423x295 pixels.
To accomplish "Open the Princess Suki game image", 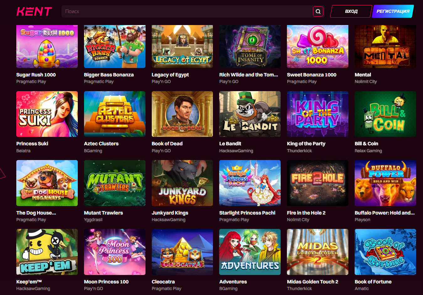I will coord(47,114).
